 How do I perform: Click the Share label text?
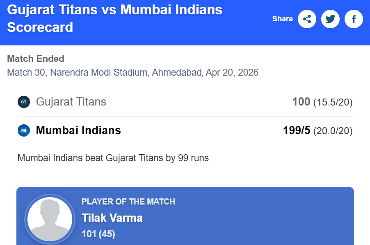[282, 19]
